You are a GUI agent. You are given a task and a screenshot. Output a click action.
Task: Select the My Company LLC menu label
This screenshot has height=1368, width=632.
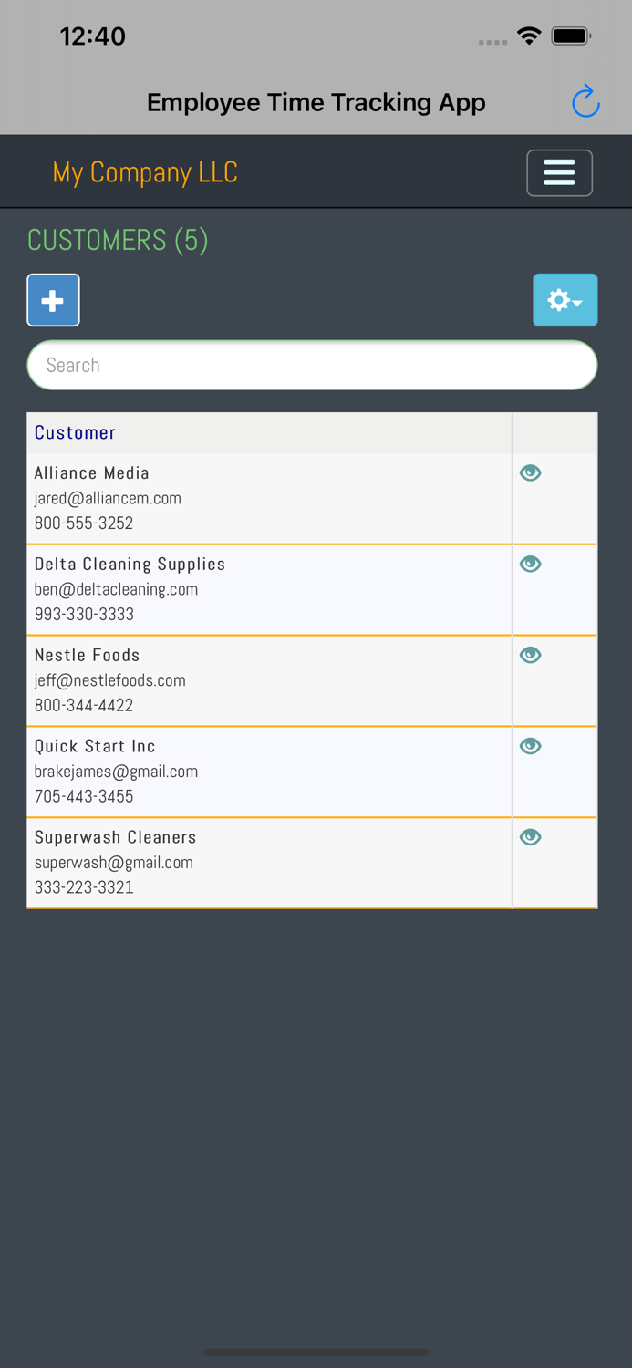point(145,172)
